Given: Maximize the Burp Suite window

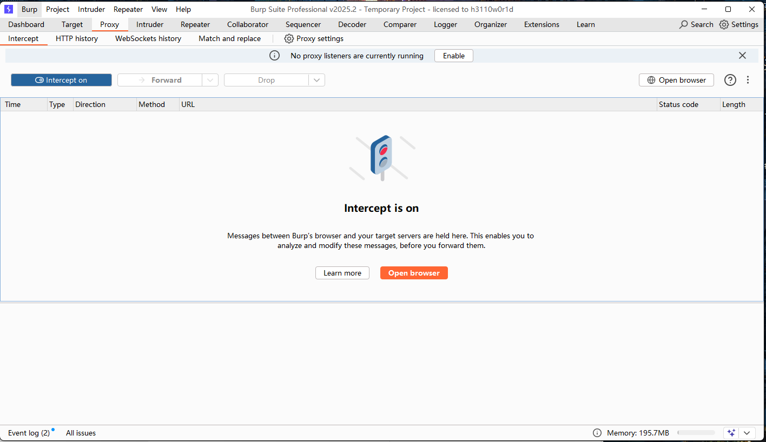Looking at the screenshot, I should (728, 9).
